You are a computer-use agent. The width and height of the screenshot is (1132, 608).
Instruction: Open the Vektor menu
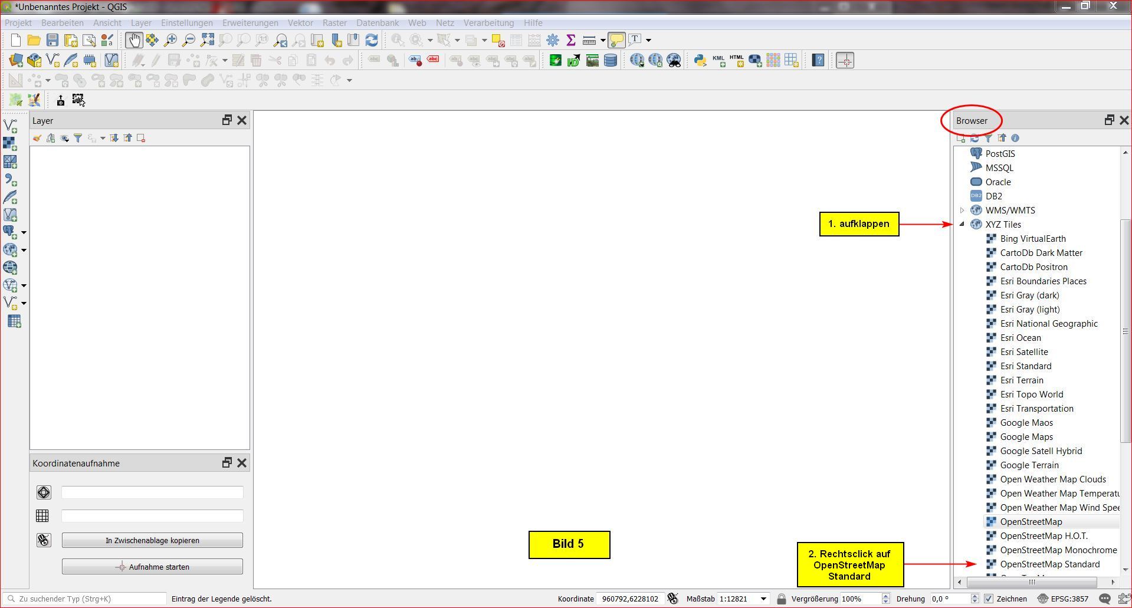click(x=300, y=23)
